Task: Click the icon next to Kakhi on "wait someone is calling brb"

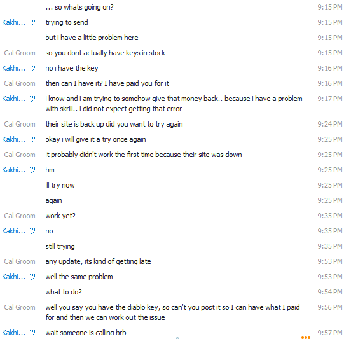Action: click(32, 333)
